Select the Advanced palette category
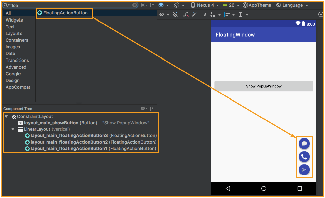This screenshot has width=325, height=198. click(16, 67)
